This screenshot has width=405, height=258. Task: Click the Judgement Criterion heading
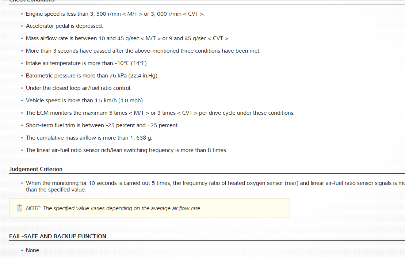[36, 169]
